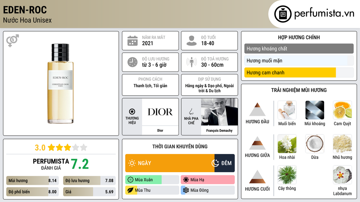Screen dimensions: 360x202
Task: Click the EDEN-ROC title heading
Action: 25,10
